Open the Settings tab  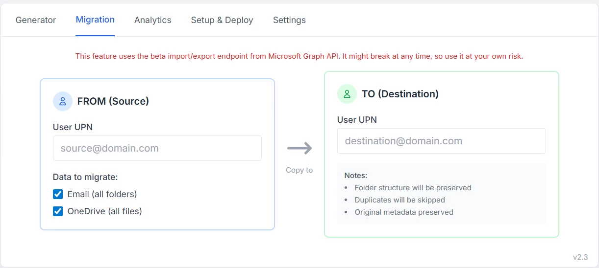[289, 20]
